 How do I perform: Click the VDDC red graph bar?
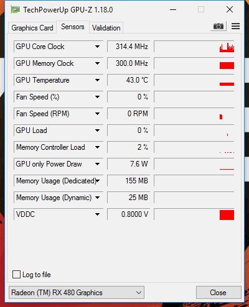(227, 215)
